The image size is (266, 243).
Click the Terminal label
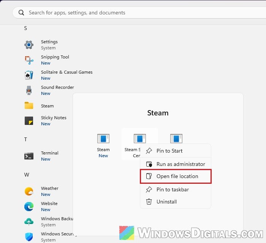(49, 153)
